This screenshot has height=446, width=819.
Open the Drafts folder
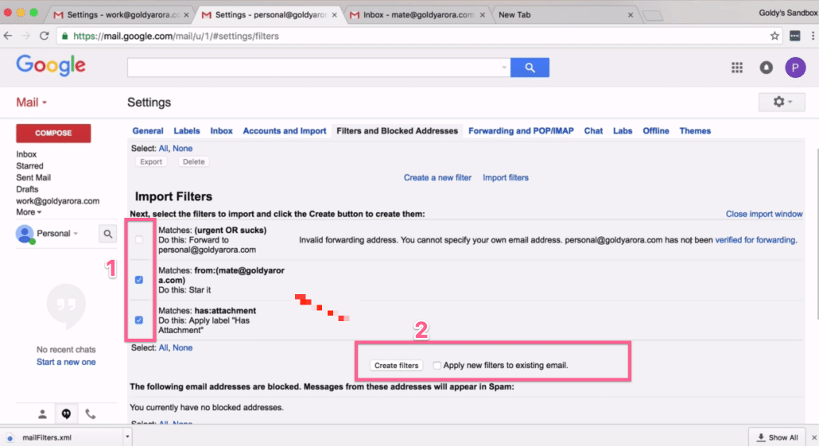(x=27, y=189)
